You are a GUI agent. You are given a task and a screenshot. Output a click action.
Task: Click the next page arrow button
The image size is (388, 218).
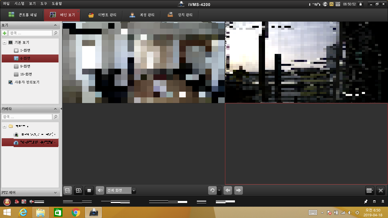[239, 190]
